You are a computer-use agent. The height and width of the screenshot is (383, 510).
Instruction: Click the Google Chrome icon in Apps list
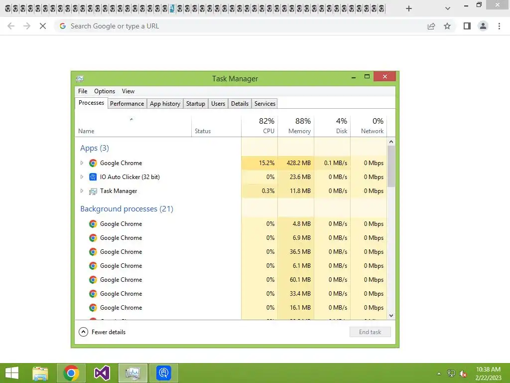point(93,163)
